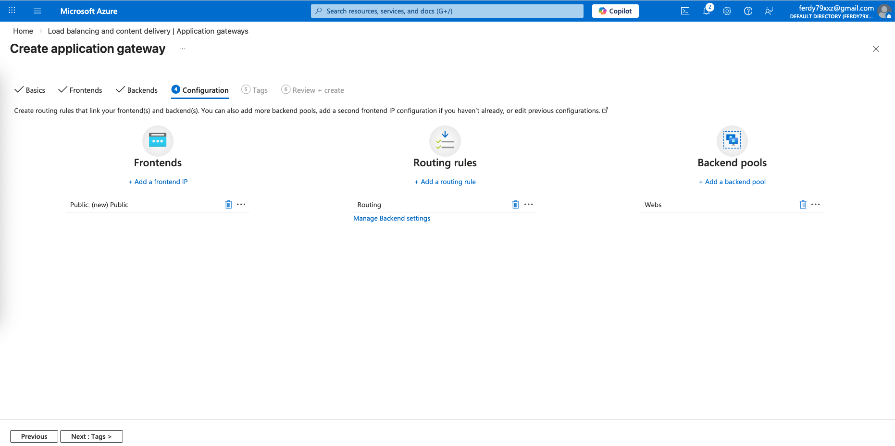The width and height of the screenshot is (895, 446).
Task: Click Manage Backend settings link
Action: click(392, 218)
